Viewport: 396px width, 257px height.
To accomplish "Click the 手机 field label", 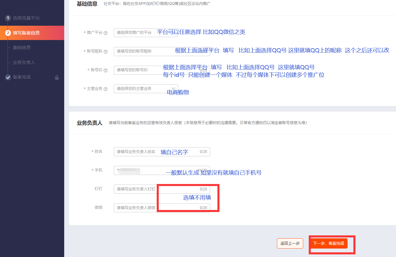I will tap(99, 170).
